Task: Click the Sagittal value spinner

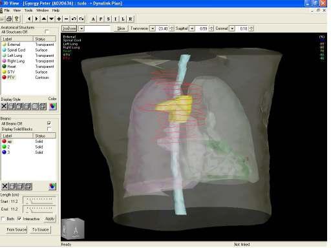Action: click(211, 28)
